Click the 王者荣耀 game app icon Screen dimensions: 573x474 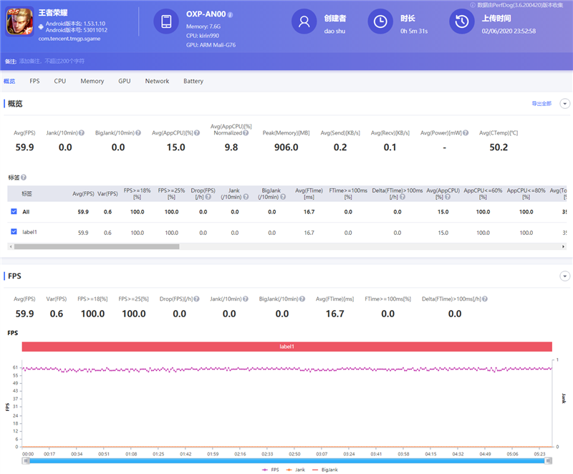coord(20,21)
